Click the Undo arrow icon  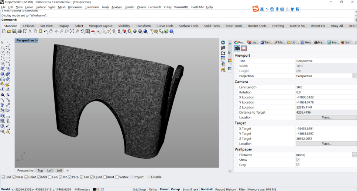tap(46, 31)
